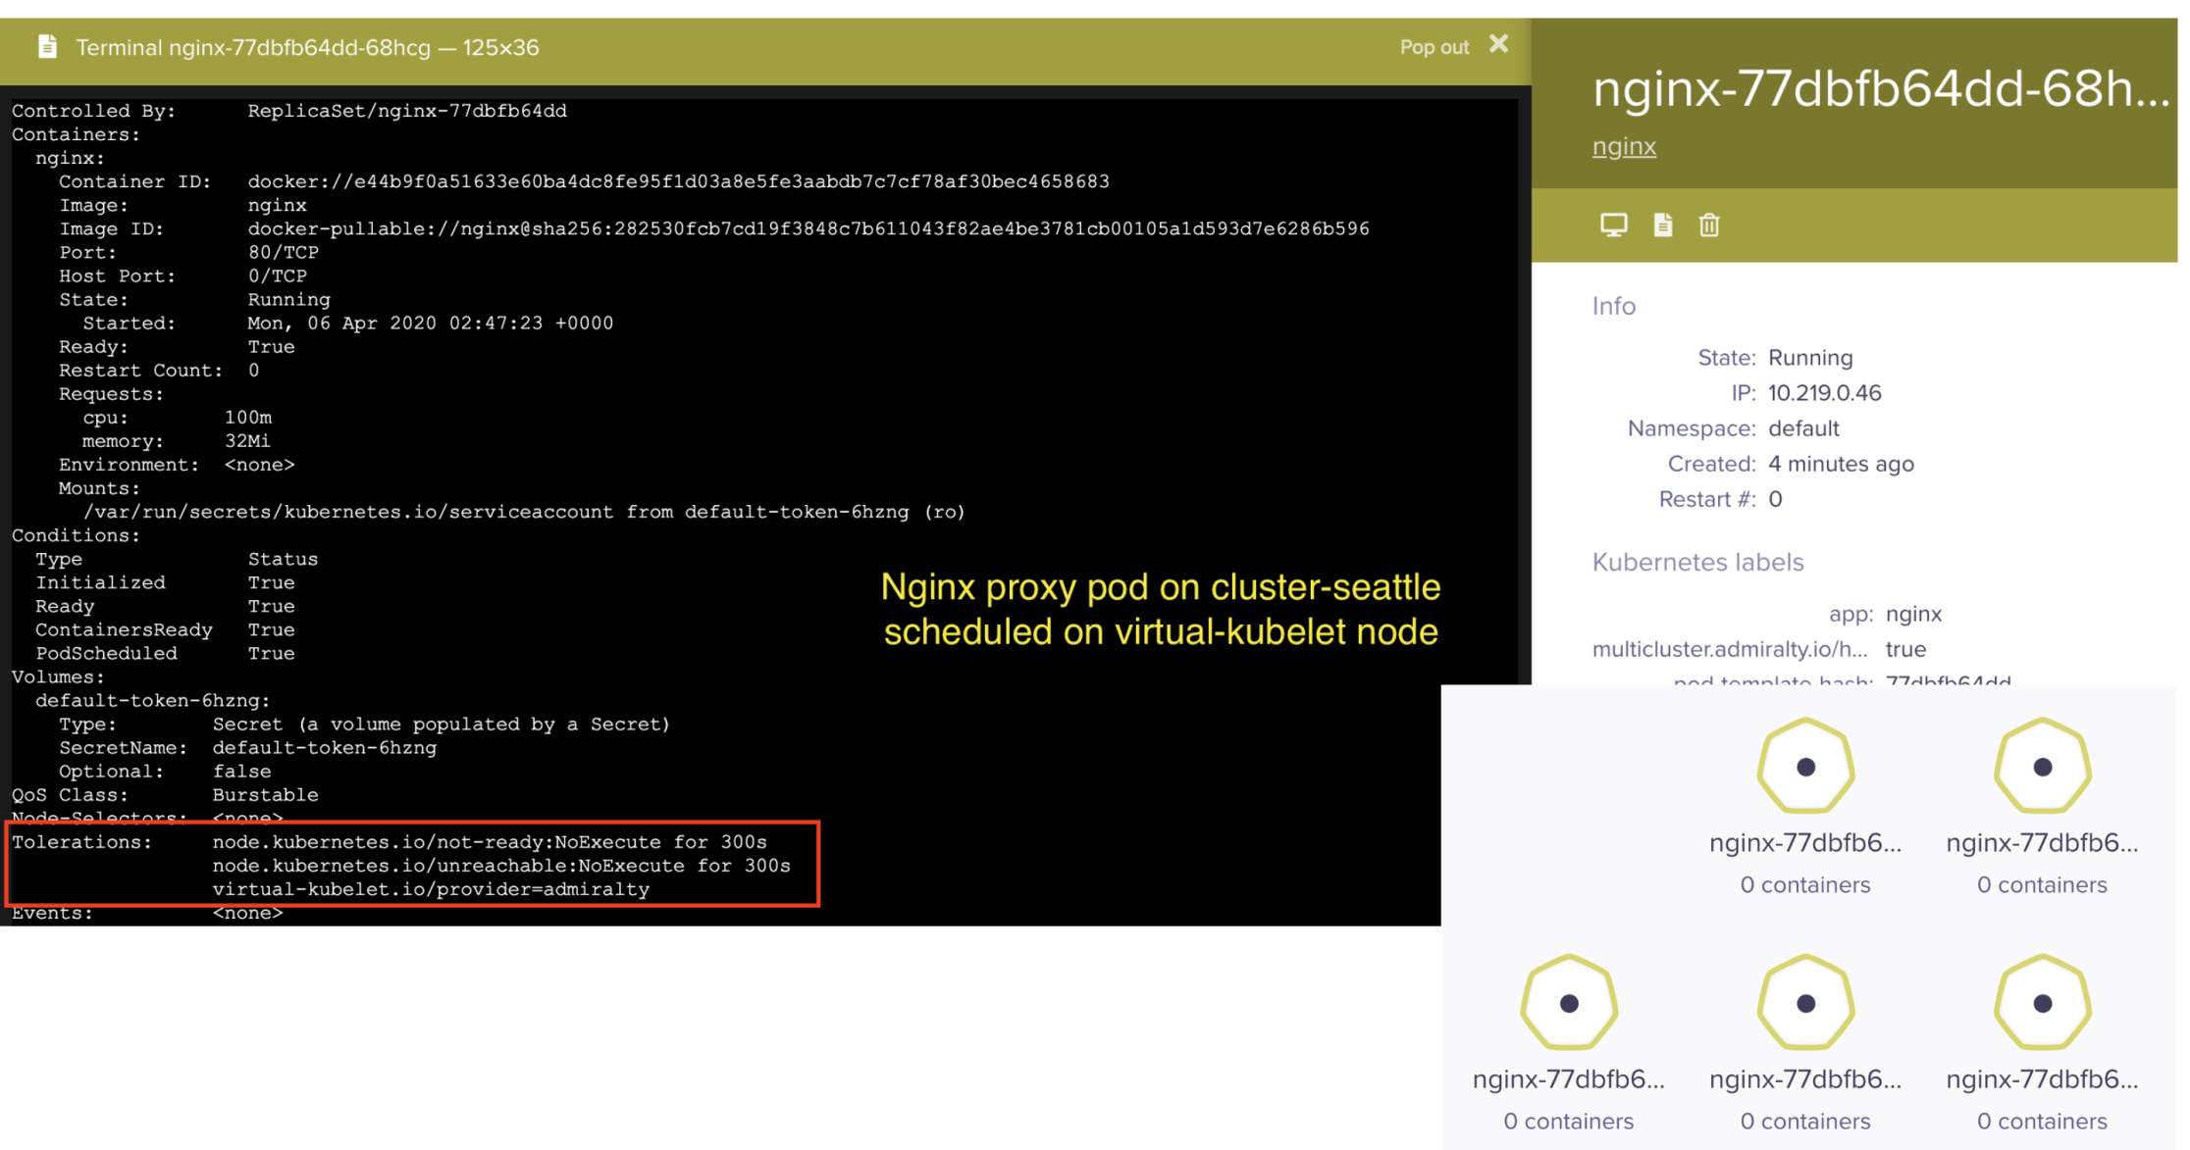The image size is (2190, 1150).
Task: Close the terminal panel with the X
Action: 1498,44
